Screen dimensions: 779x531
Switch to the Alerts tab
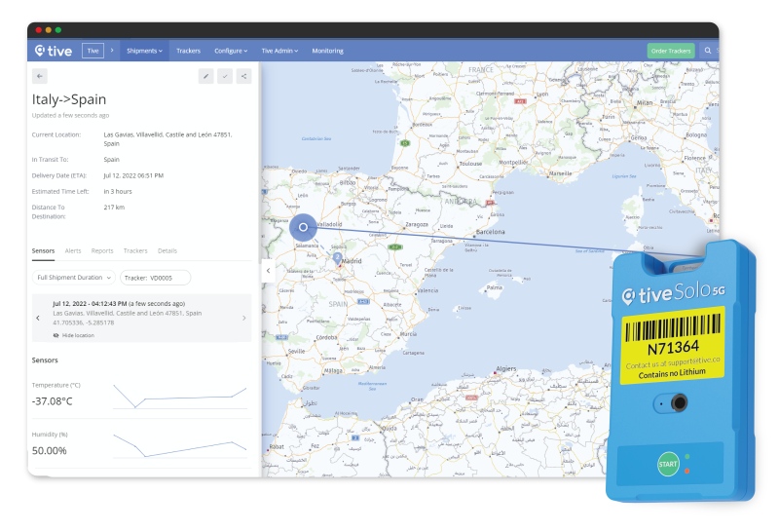click(x=73, y=250)
